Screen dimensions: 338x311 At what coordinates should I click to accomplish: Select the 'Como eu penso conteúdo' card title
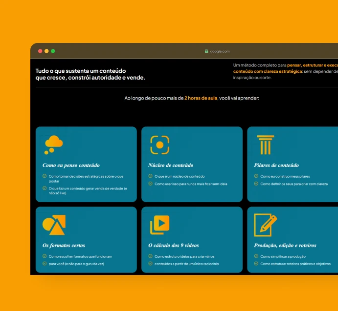click(x=71, y=166)
